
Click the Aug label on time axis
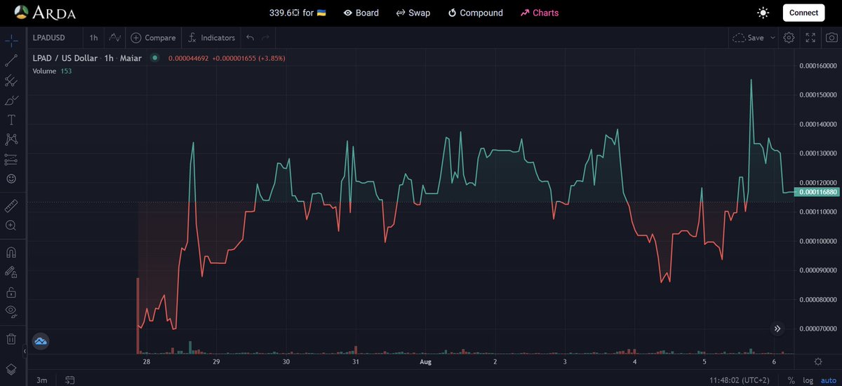coord(425,362)
